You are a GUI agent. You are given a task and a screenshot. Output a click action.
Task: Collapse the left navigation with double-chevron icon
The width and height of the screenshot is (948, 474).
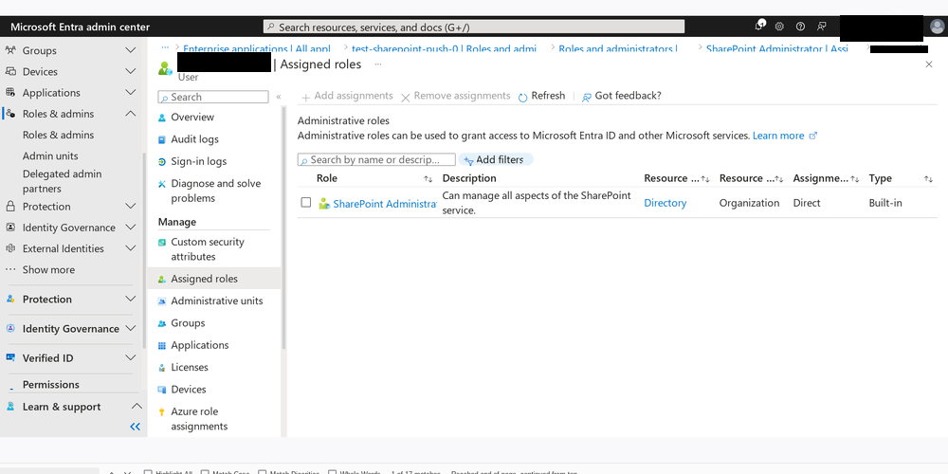point(135,427)
